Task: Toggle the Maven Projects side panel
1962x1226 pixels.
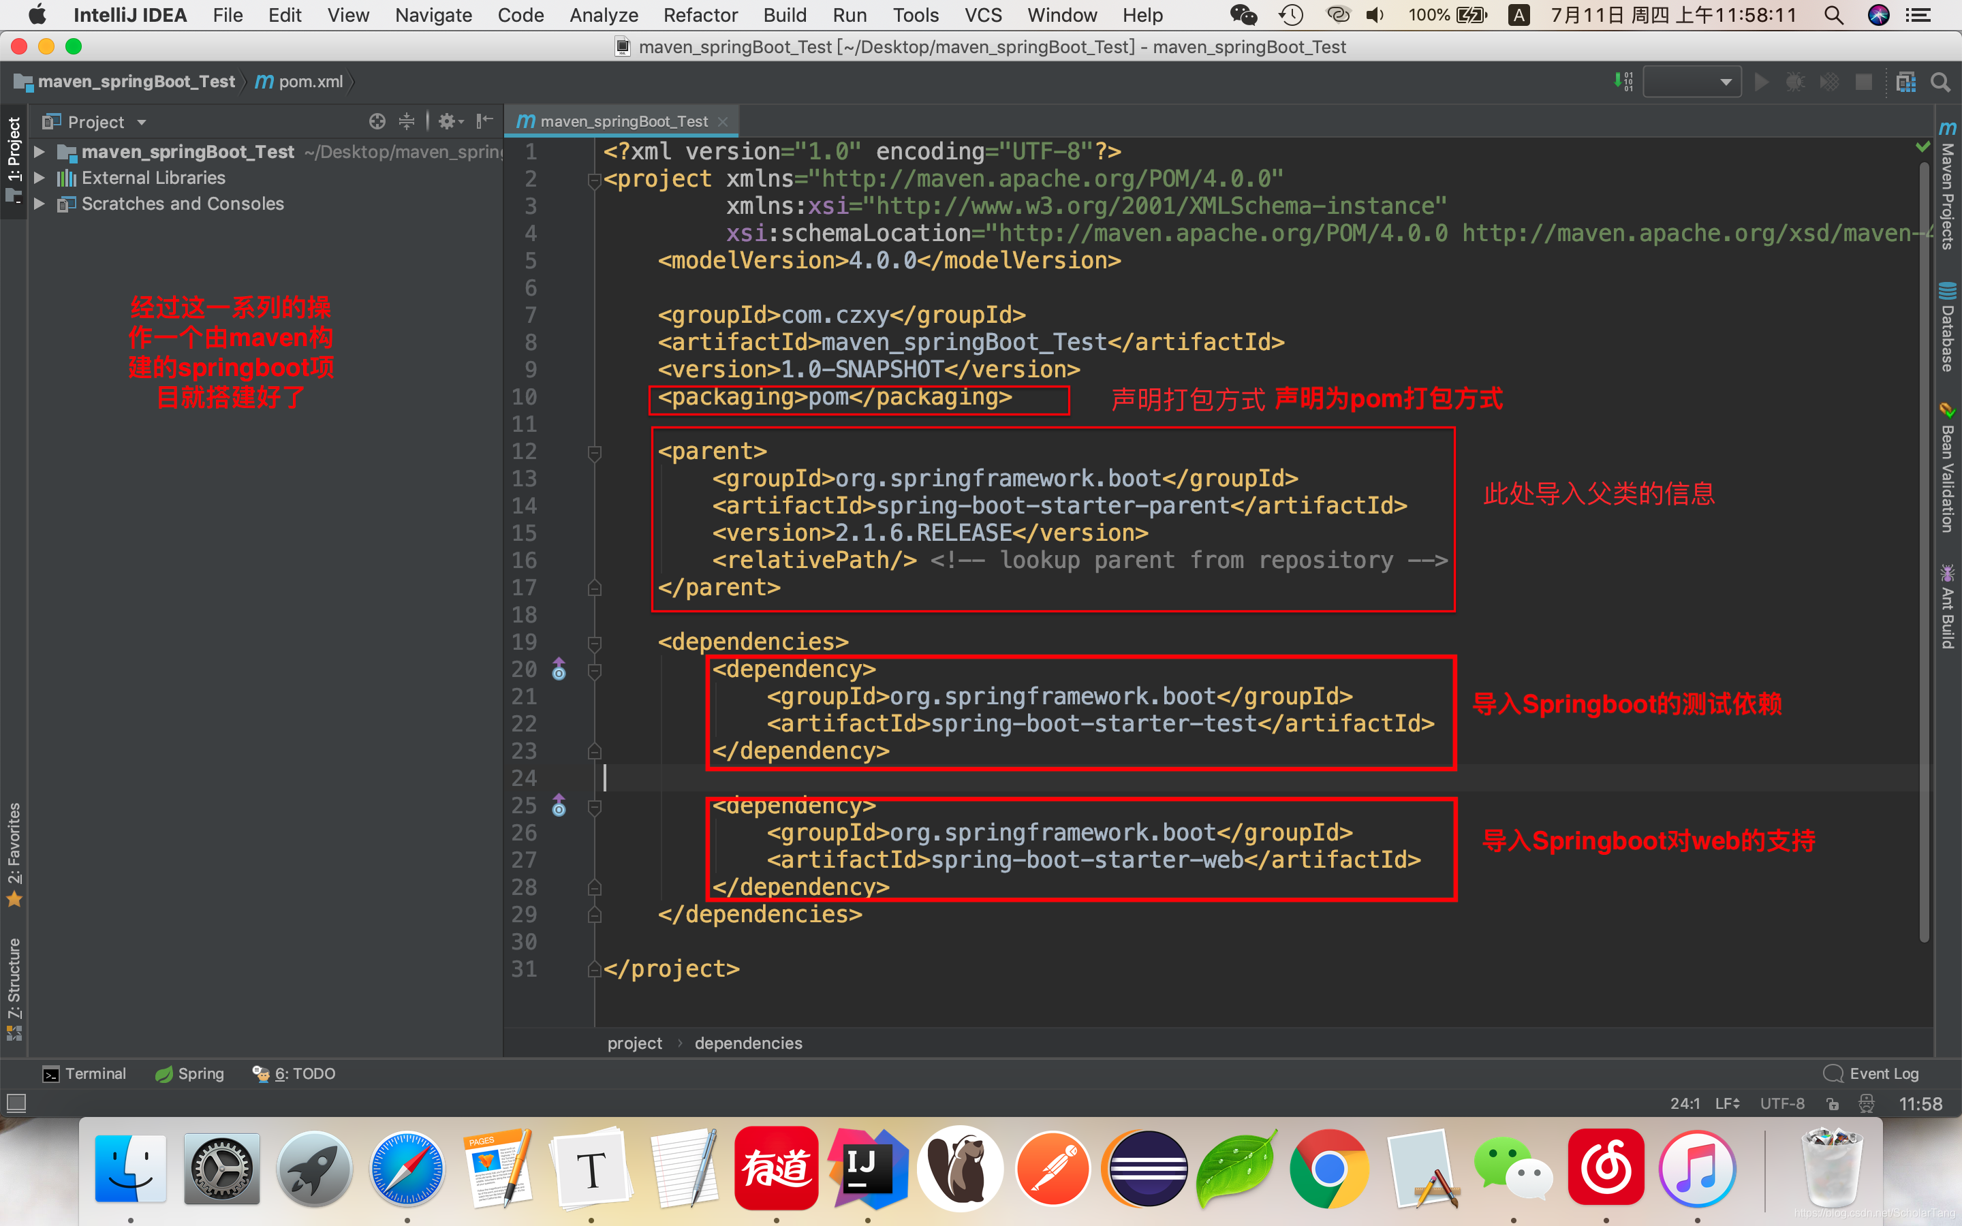Action: coord(1948,186)
